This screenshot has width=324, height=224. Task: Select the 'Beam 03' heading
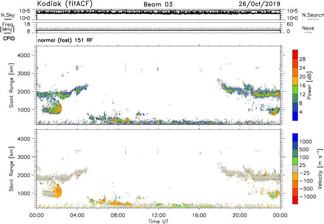pyautogui.click(x=158, y=4)
